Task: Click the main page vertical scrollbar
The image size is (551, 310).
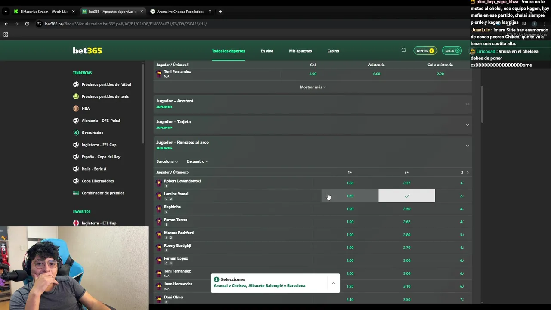Action: [482, 103]
